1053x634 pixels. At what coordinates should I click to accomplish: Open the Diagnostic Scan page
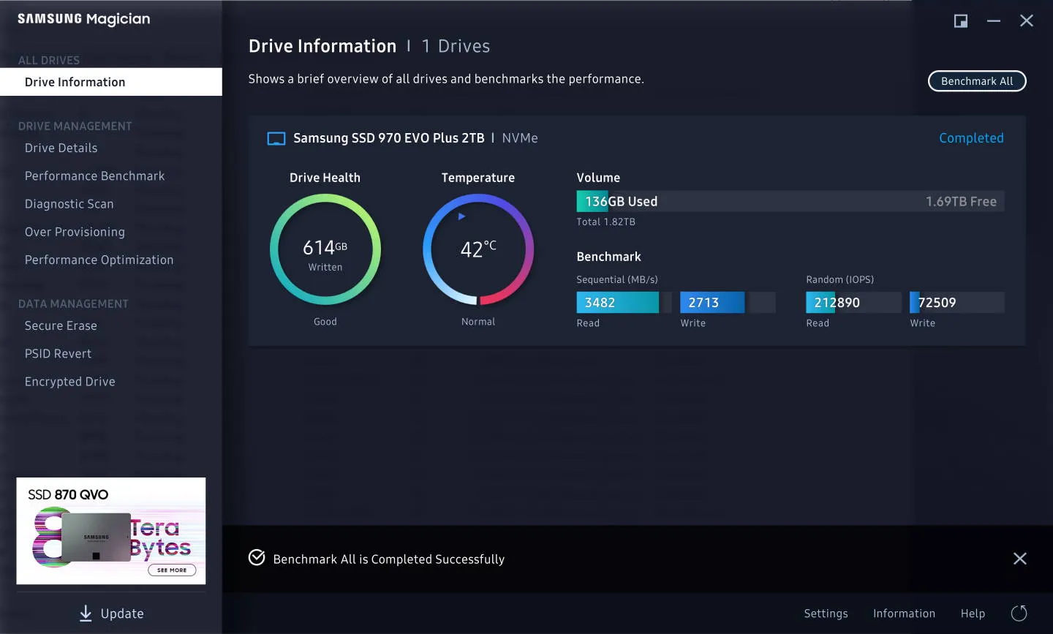pyautogui.click(x=69, y=203)
